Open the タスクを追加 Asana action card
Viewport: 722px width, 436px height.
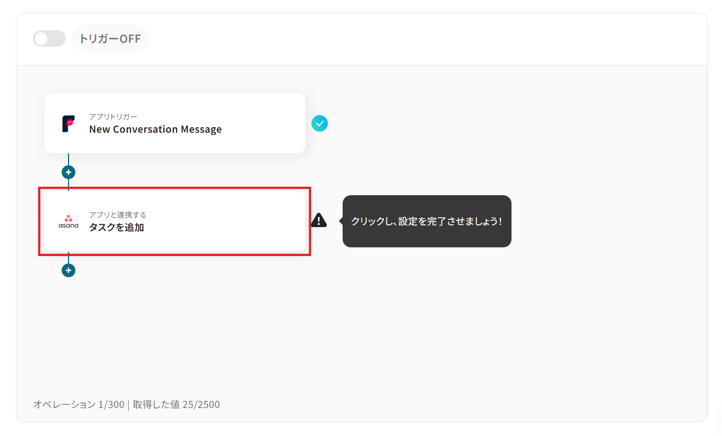pyautogui.click(x=175, y=222)
